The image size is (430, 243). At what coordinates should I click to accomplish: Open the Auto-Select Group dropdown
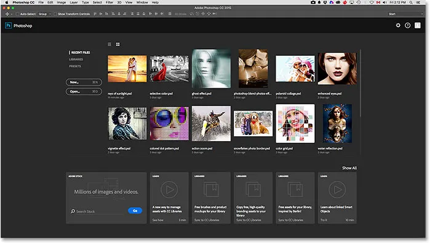44,14
